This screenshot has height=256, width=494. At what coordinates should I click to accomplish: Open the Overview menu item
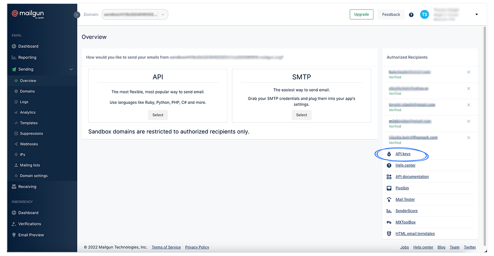[x=28, y=81]
